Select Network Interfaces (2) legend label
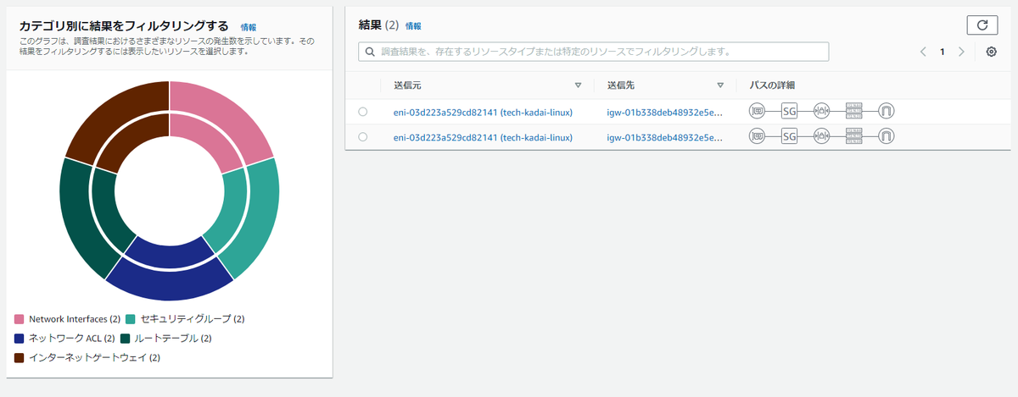Viewport: 1018px width, 397px height. pos(75,319)
